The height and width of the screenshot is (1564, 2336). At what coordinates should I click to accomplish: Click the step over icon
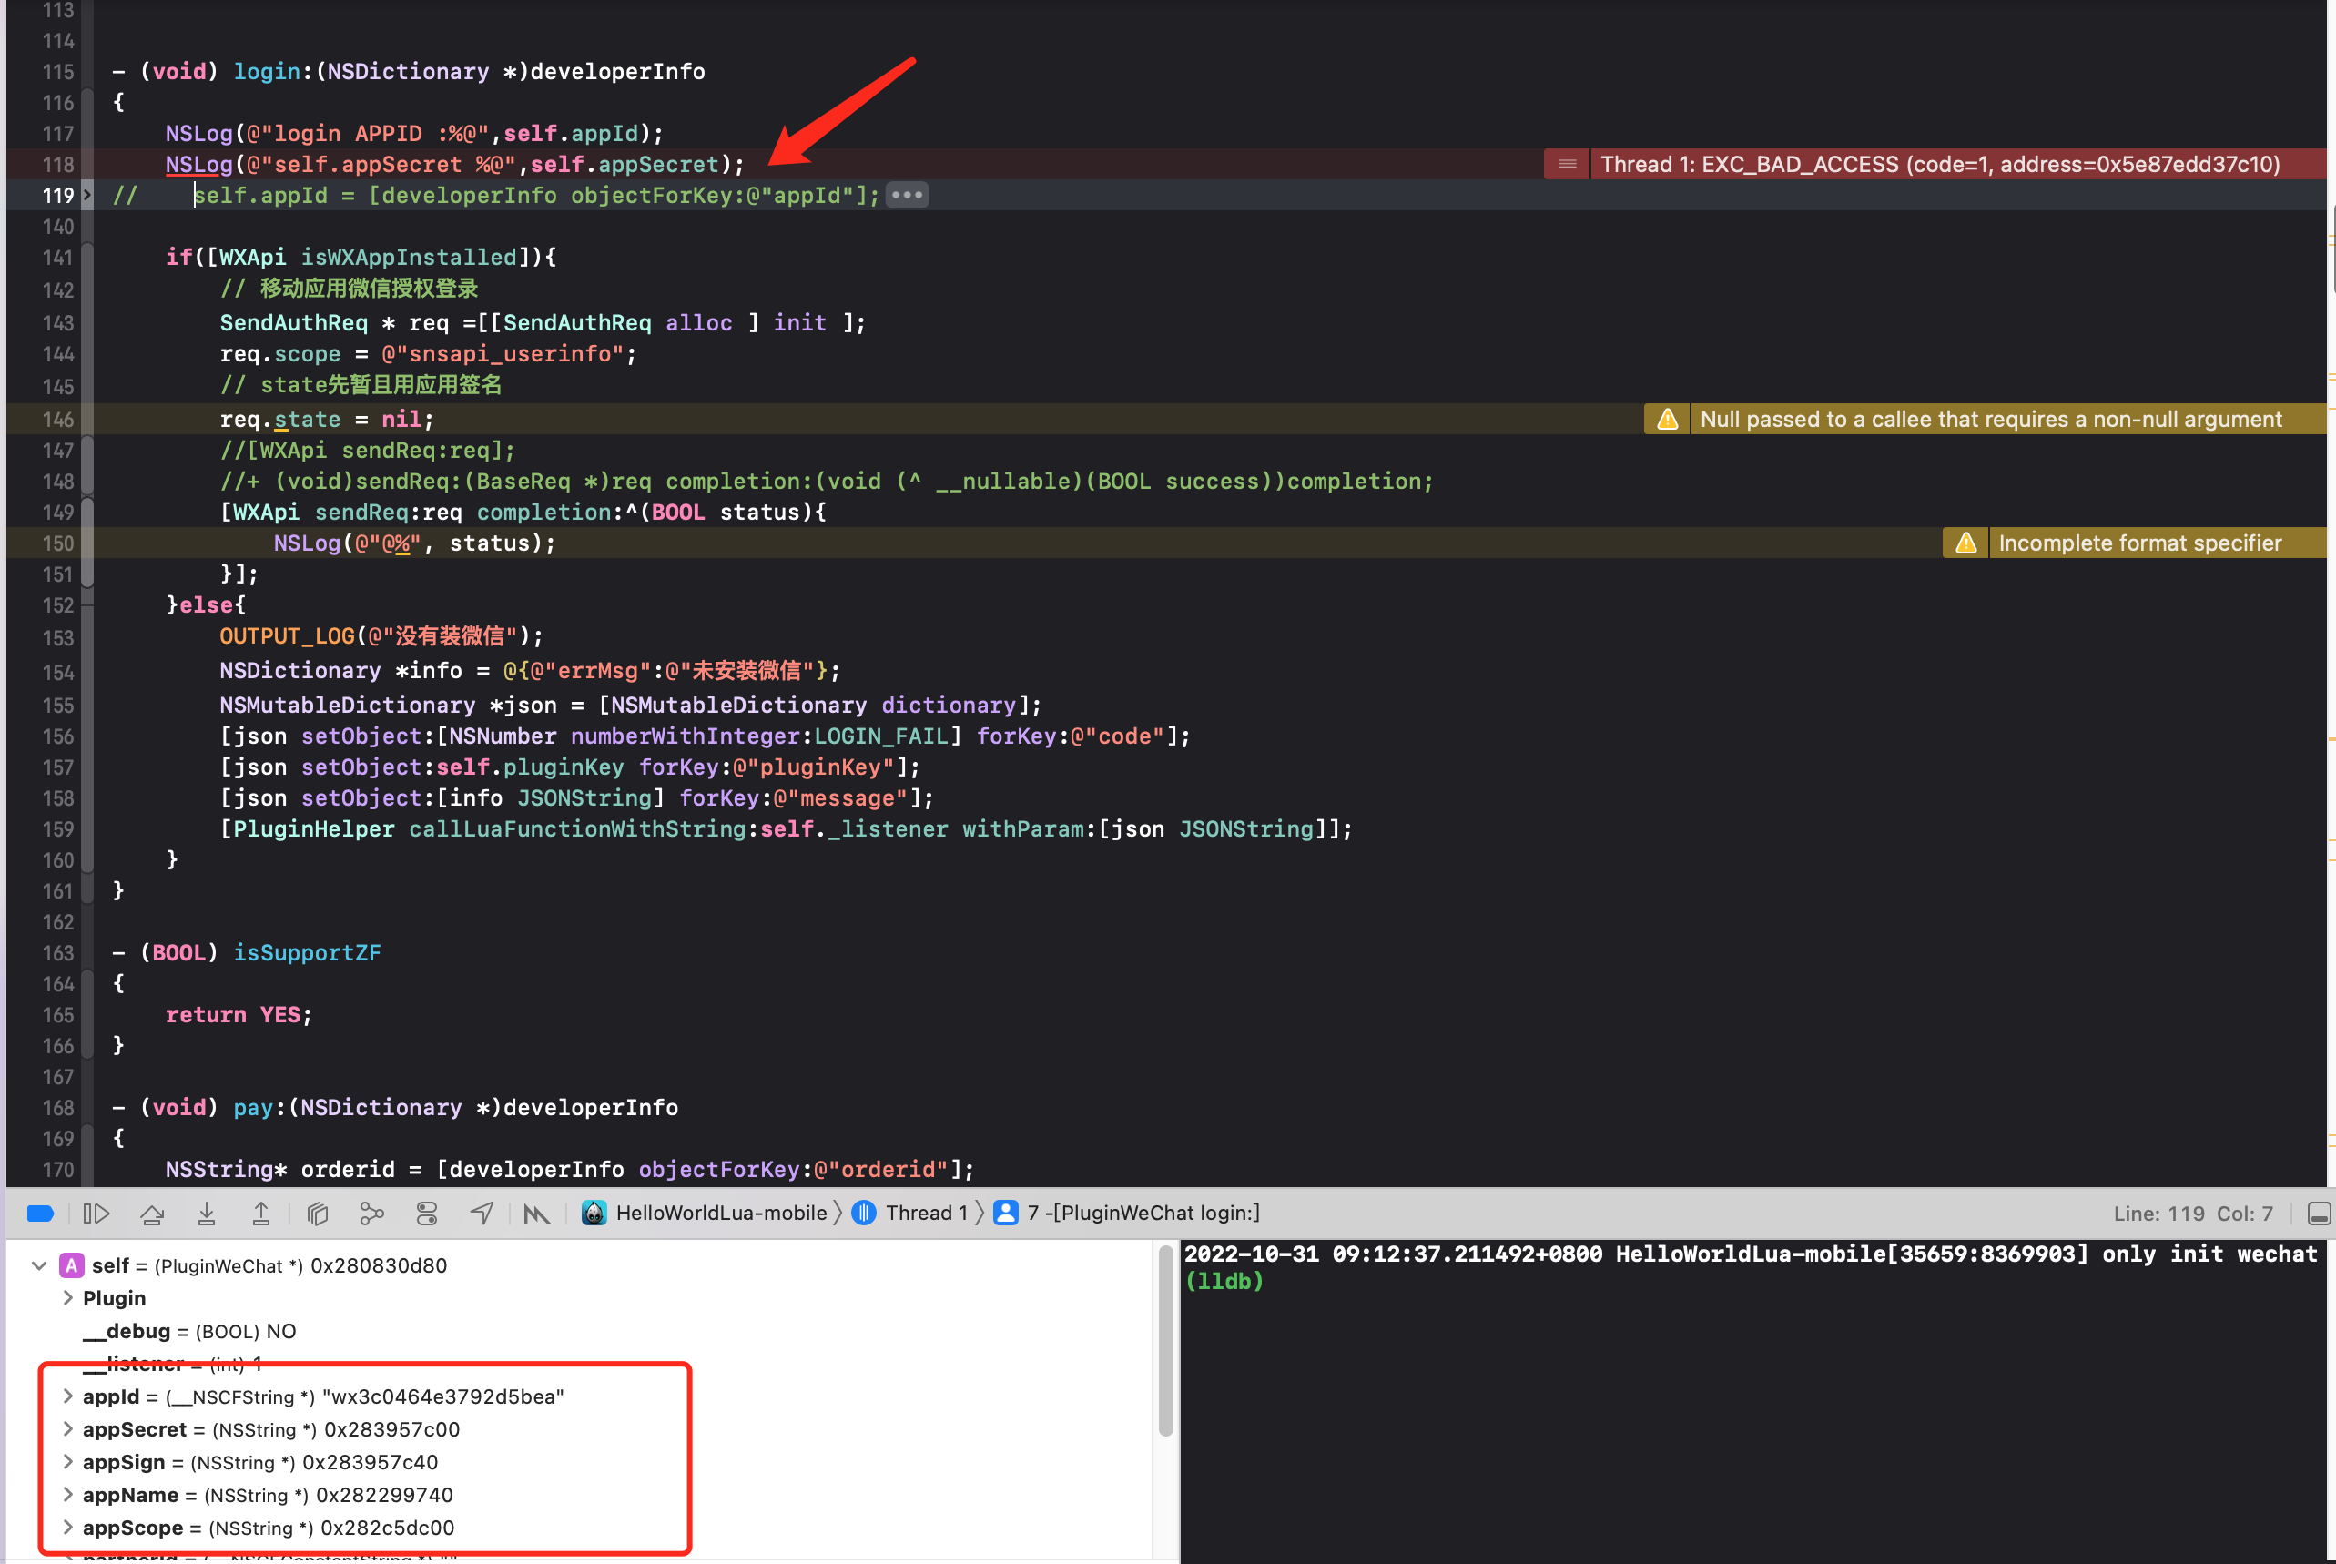coord(152,1213)
